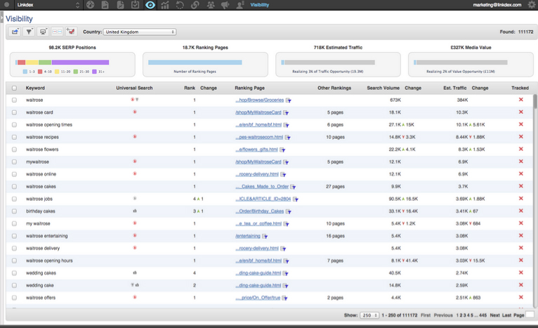Viewport: 538px width, 328px height.
Task: Open settings gear icon at top right
Action: [x=532, y=5]
